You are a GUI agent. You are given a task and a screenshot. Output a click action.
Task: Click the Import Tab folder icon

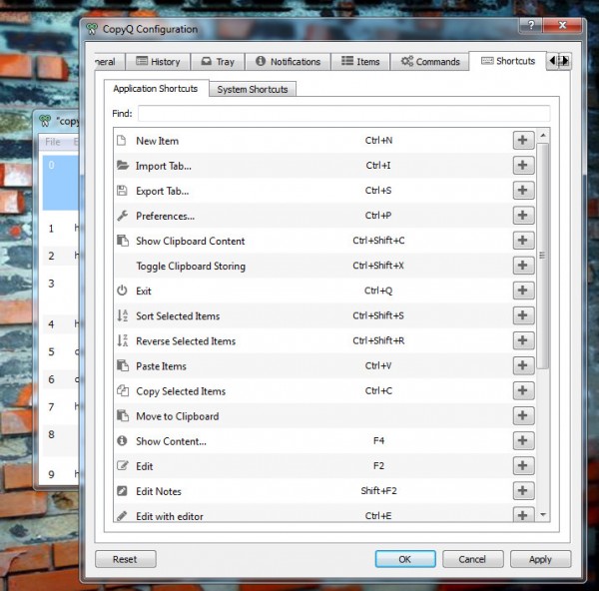click(x=122, y=166)
